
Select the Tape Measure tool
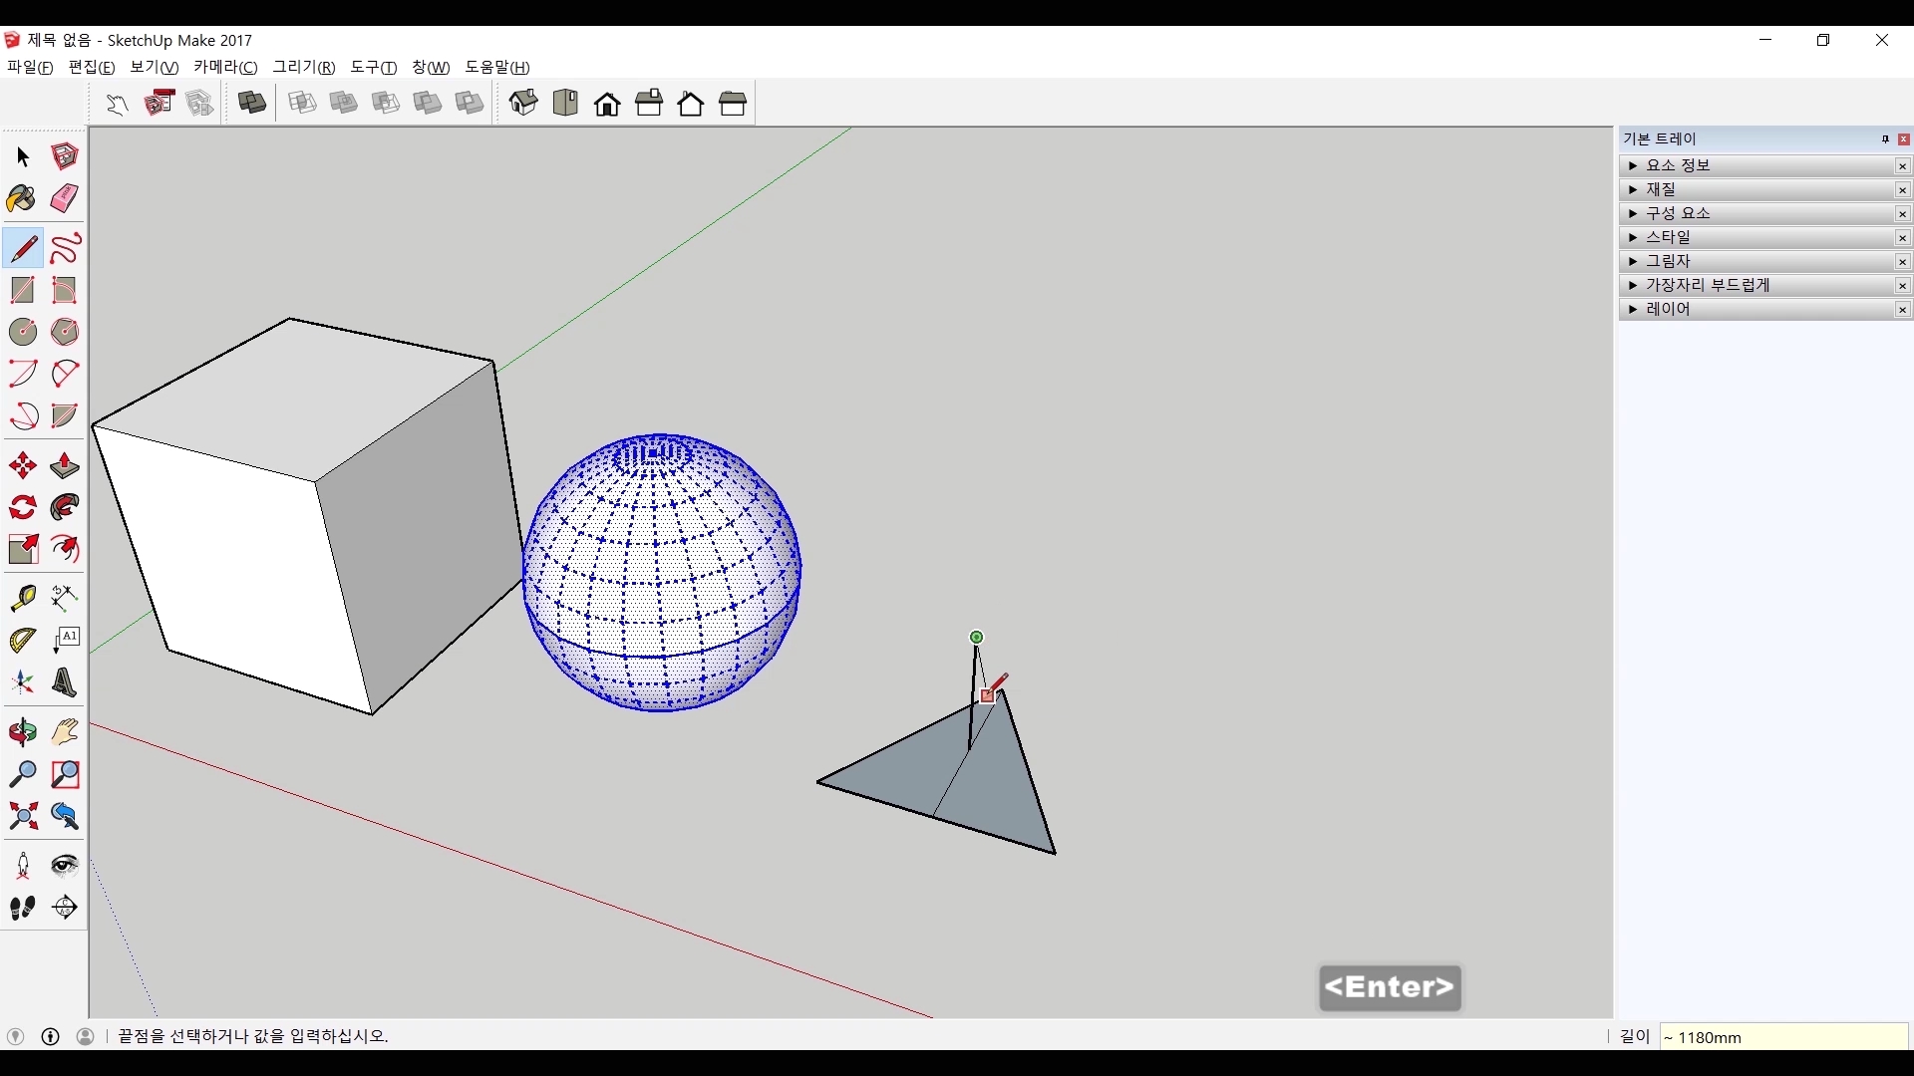22,598
